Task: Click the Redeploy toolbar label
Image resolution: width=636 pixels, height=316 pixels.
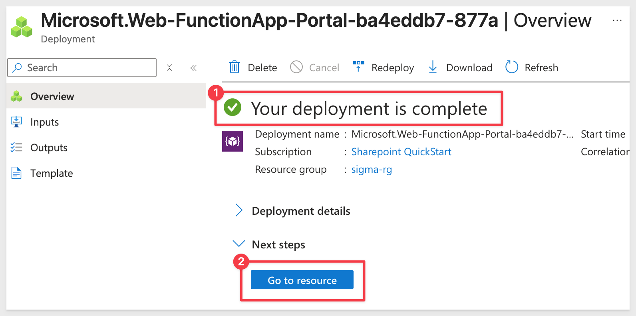Action: 393,68
